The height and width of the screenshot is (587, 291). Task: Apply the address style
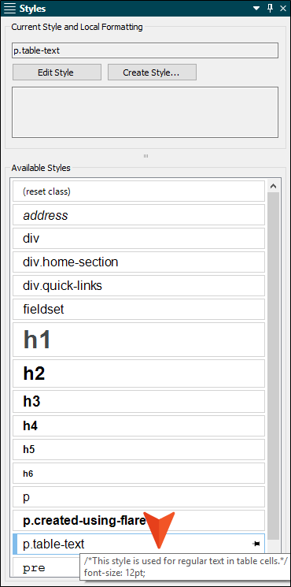(x=138, y=215)
